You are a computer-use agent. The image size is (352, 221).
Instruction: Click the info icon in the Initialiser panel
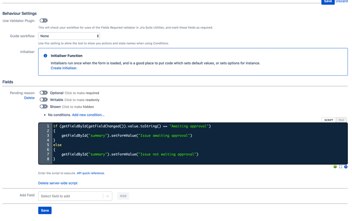click(x=45, y=56)
